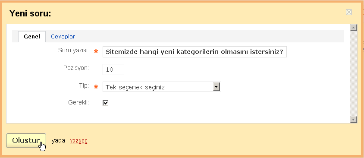This screenshot has width=364, height=158.
Task: Click the Yeni soru dialog title
Action: [30, 13]
